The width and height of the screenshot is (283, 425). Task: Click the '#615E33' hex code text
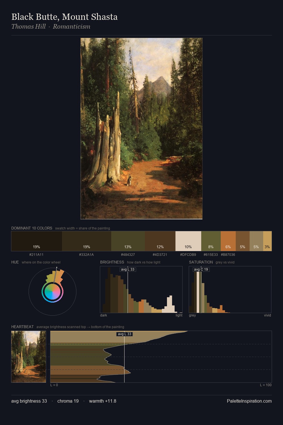tap(211, 255)
